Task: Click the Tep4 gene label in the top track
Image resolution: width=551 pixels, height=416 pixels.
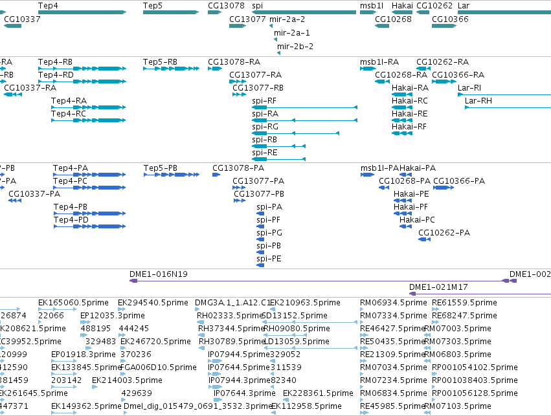Action: [48, 6]
